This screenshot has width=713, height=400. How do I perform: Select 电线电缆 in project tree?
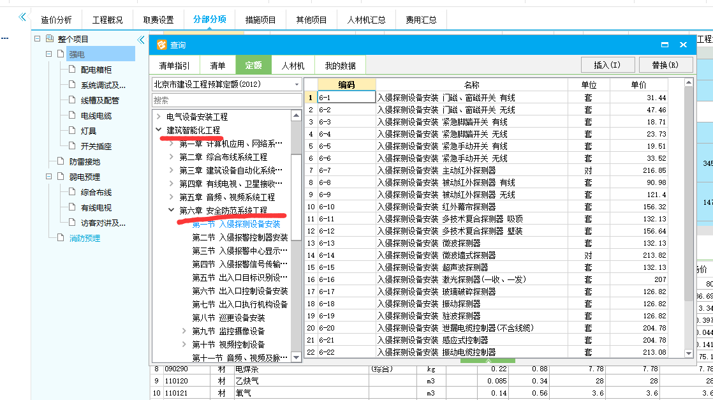(x=96, y=115)
